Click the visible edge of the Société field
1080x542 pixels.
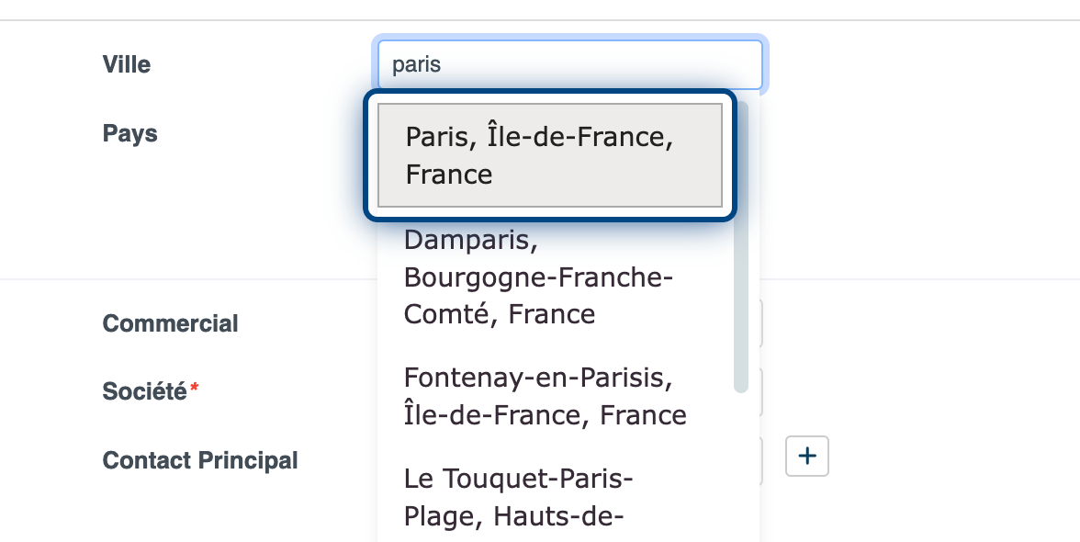point(761,392)
